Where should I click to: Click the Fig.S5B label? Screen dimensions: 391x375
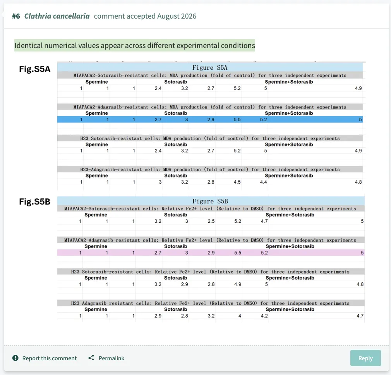pyautogui.click(x=35, y=201)
